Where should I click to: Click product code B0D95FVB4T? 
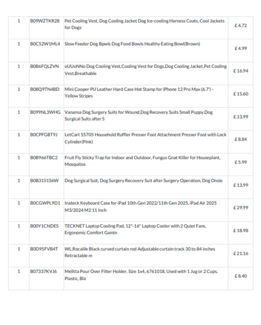(x=44, y=249)
